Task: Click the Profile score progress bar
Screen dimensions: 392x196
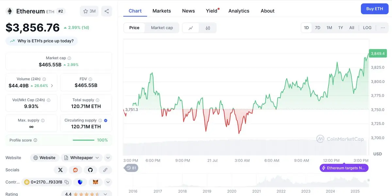Action: pyautogui.click(x=84, y=140)
